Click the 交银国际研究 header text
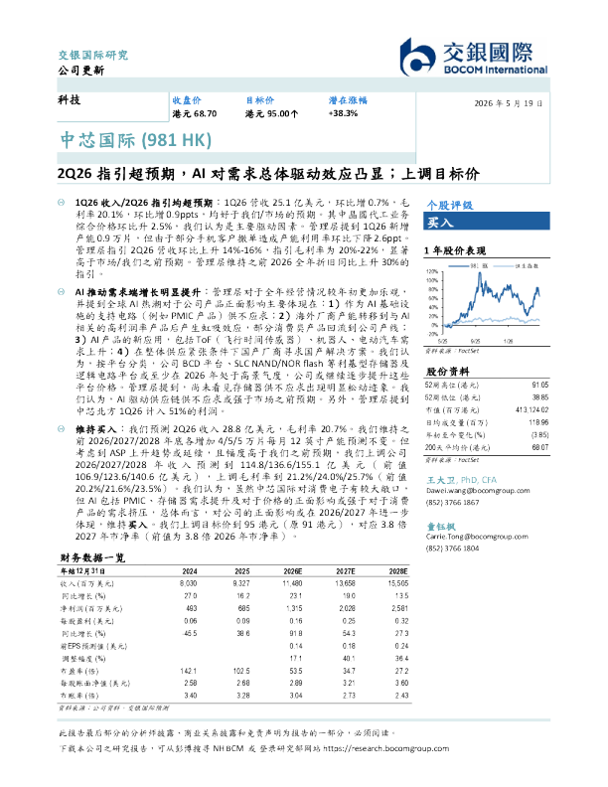The height and width of the screenshot is (787, 608). click(92, 56)
